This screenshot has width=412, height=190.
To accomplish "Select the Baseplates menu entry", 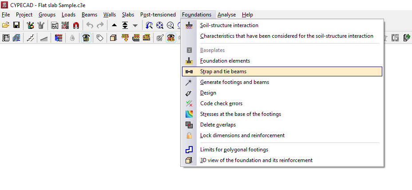I will coord(282,50).
